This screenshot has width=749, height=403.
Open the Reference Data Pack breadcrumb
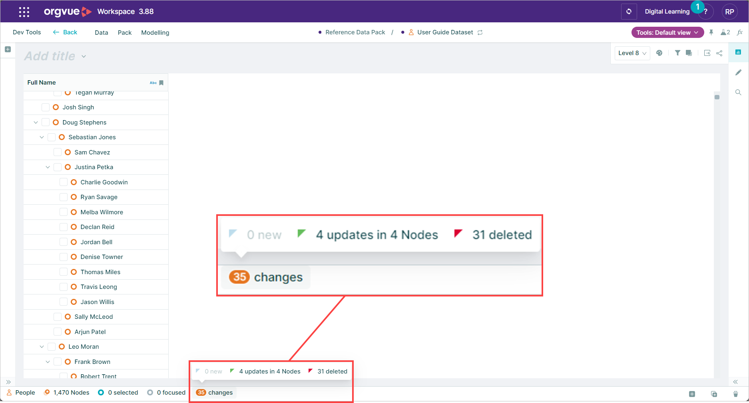coord(355,32)
